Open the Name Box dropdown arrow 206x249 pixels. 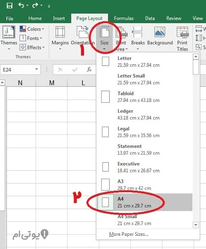37,69
